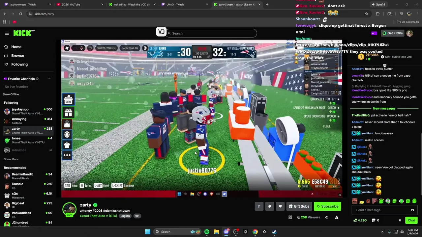Click Favorite Channels info icon

pyautogui.click(x=37, y=79)
